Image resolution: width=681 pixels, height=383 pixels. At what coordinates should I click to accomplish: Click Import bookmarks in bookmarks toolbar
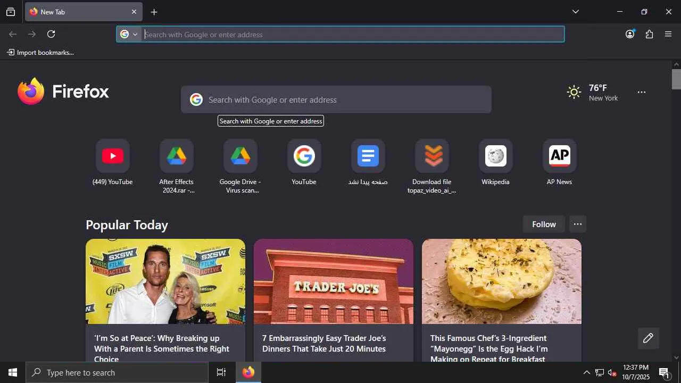coord(40,53)
